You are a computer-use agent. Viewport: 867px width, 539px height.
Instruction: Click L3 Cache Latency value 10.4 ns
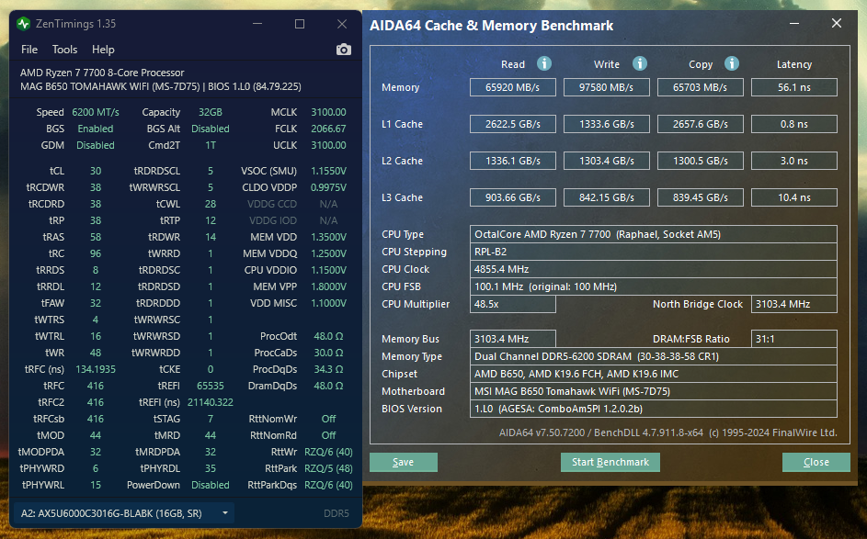tap(794, 197)
